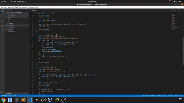Change file encoding UTF-8

[165, 96]
